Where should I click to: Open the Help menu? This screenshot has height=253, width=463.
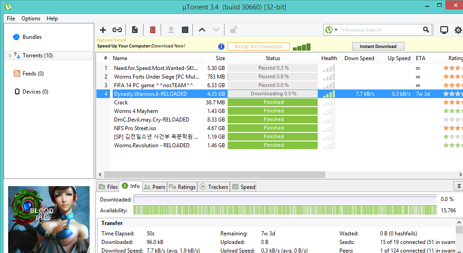pyautogui.click(x=52, y=18)
